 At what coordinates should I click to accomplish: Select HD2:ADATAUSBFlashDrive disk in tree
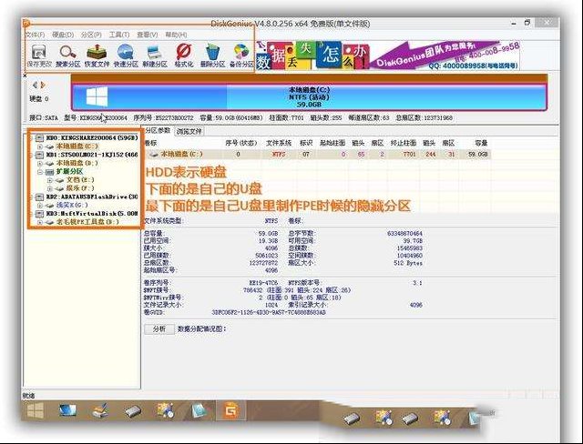tap(91, 197)
